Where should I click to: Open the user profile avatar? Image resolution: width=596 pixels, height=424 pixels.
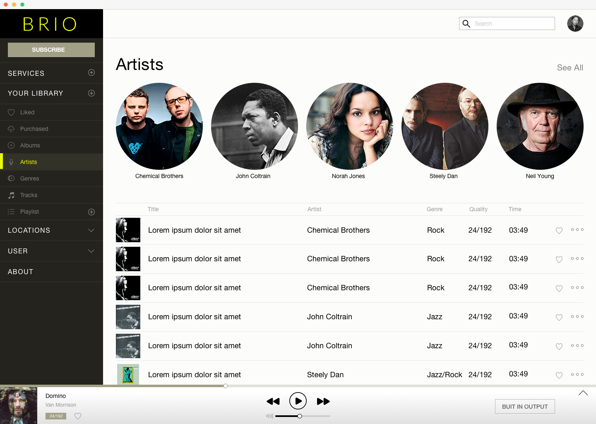click(575, 24)
